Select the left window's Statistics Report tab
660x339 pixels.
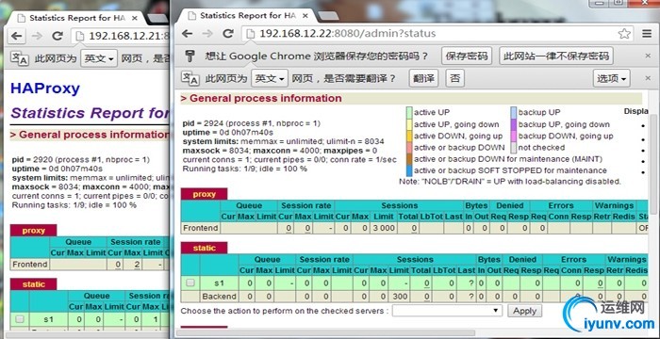74,18
